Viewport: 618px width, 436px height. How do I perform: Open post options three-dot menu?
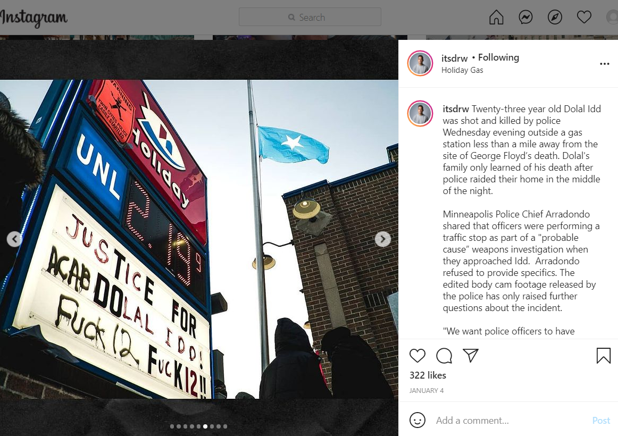pyautogui.click(x=605, y=64)
